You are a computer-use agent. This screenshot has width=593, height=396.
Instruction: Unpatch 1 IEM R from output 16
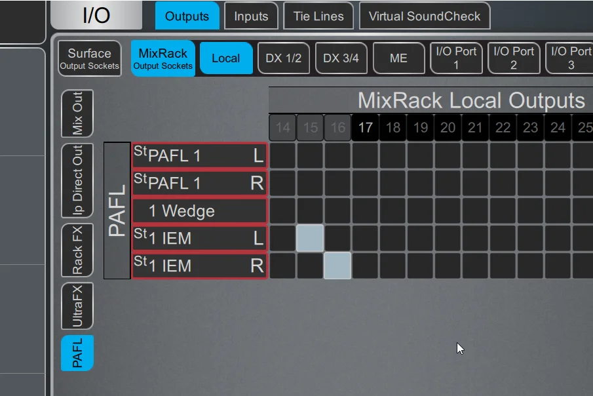click(338, 266)
